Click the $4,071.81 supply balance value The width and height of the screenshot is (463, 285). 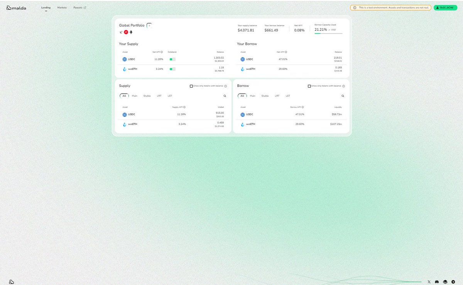[246, 30]
